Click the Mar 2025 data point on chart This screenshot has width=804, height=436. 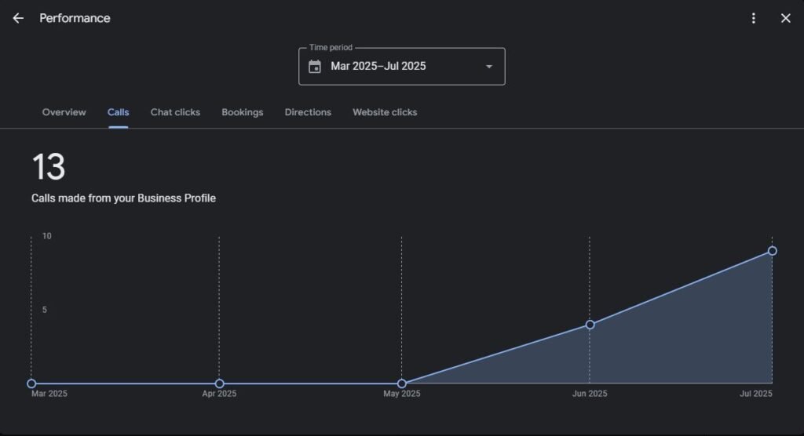[31, 383]
